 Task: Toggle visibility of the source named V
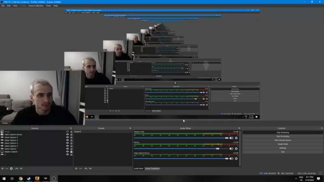67,154
